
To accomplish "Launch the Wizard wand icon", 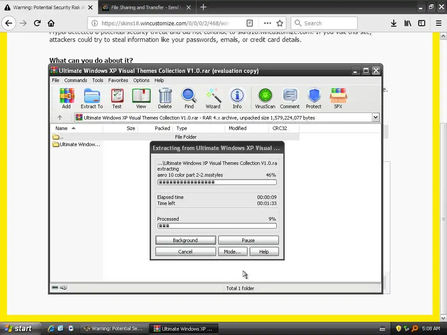I will click(x=213, y=98).
